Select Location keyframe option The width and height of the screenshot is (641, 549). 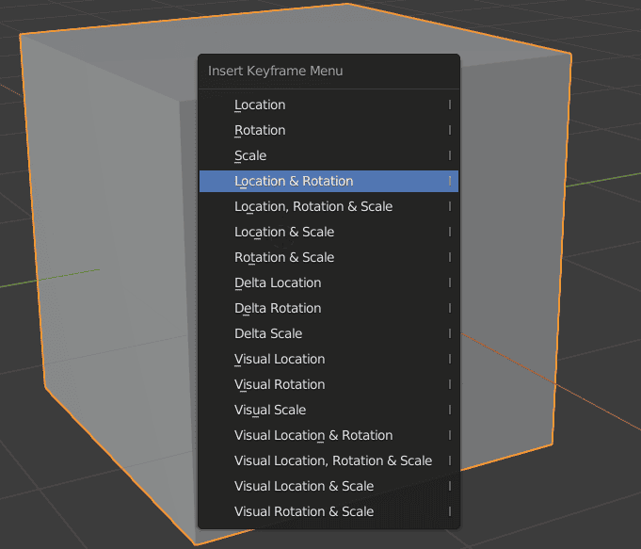click(329, 105)
